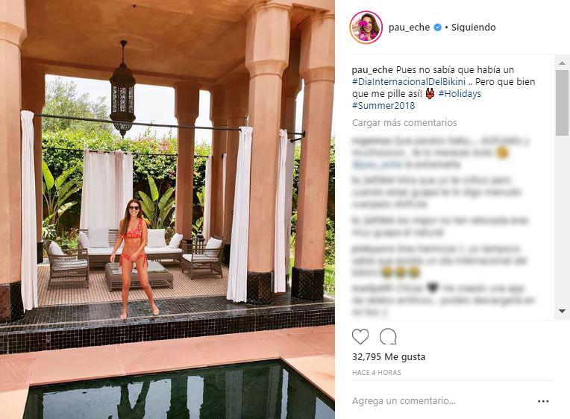Open the comment speech bubble icon
The height and width of the screenshot is (419, 570).
point(388,336)
